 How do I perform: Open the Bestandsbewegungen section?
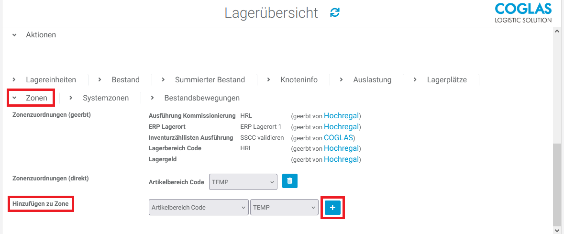pos(195,98)
